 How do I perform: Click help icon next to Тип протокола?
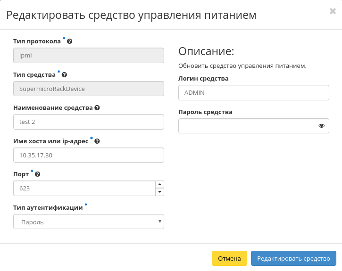tap(69, 41)
